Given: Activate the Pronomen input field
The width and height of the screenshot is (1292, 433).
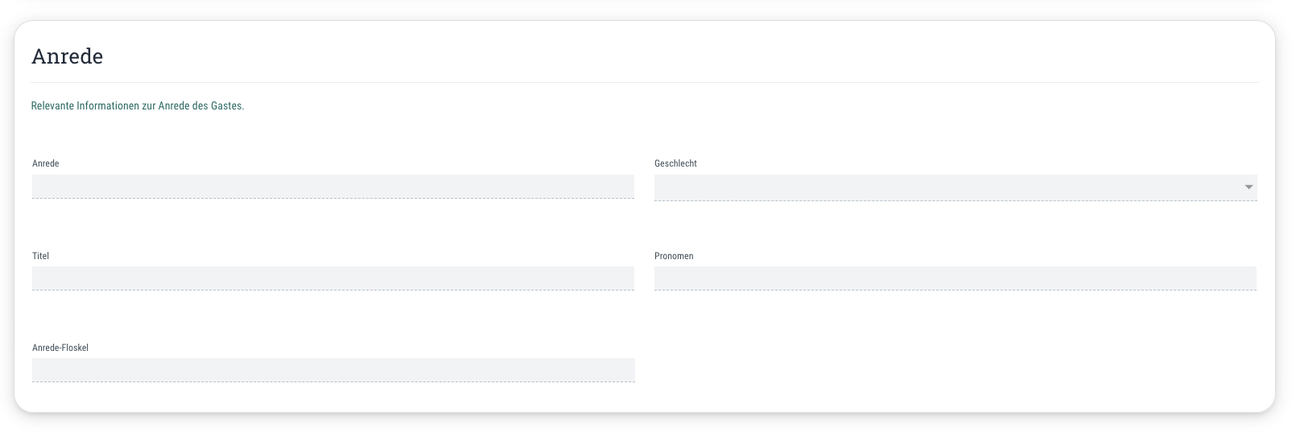Looking at the screenshot, I should (956, 278).
